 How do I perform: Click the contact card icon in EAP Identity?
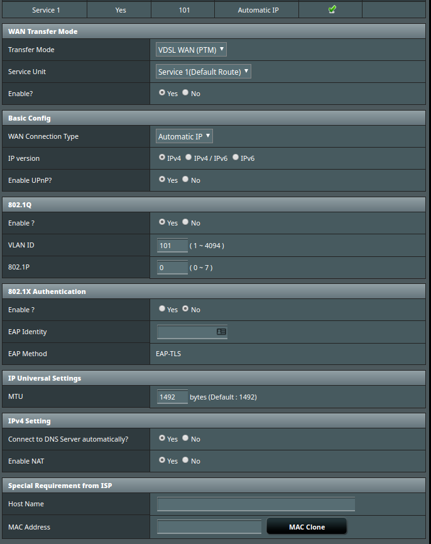pyautogui.click(x=221, y=332)
